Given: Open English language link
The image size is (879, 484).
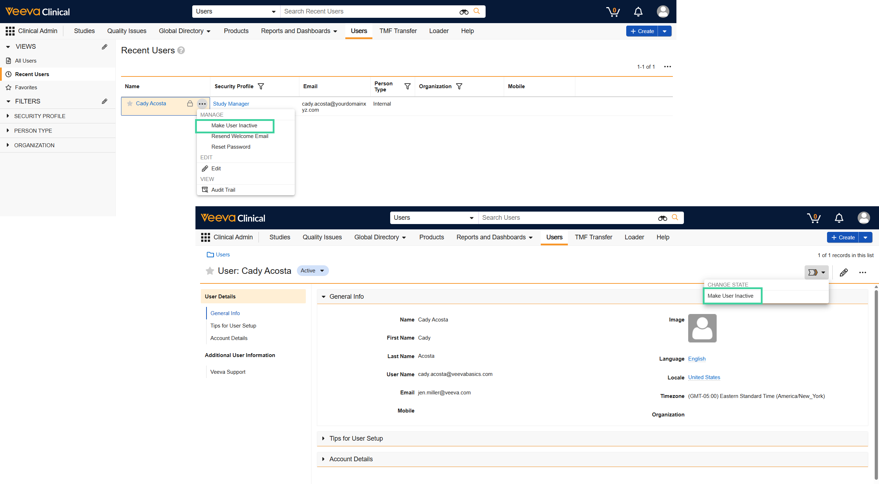Looking at the screenshot, I should (x=697, y=359).
